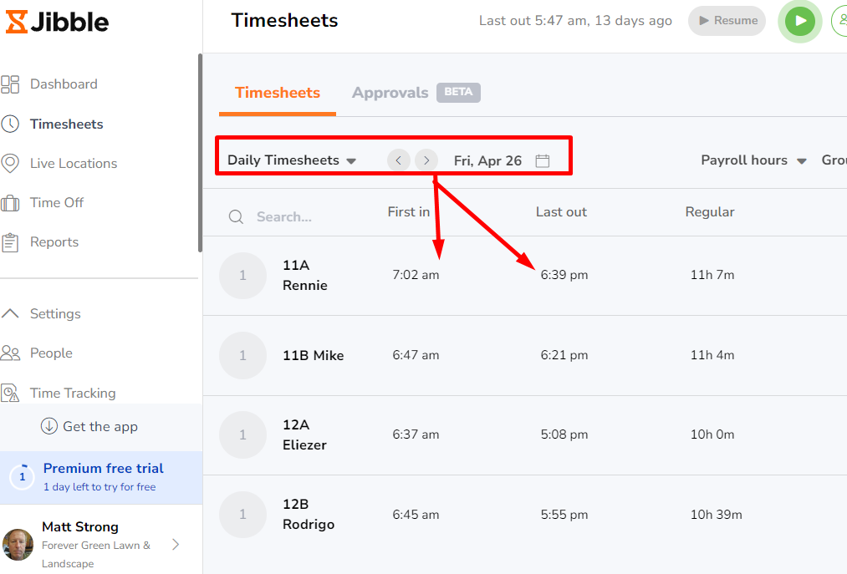Open Live Locations pin icon
847x574 pixels.
(x=10, y=163)
